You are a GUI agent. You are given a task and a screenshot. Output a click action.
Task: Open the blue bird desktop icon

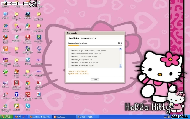[x=39, y=50]
